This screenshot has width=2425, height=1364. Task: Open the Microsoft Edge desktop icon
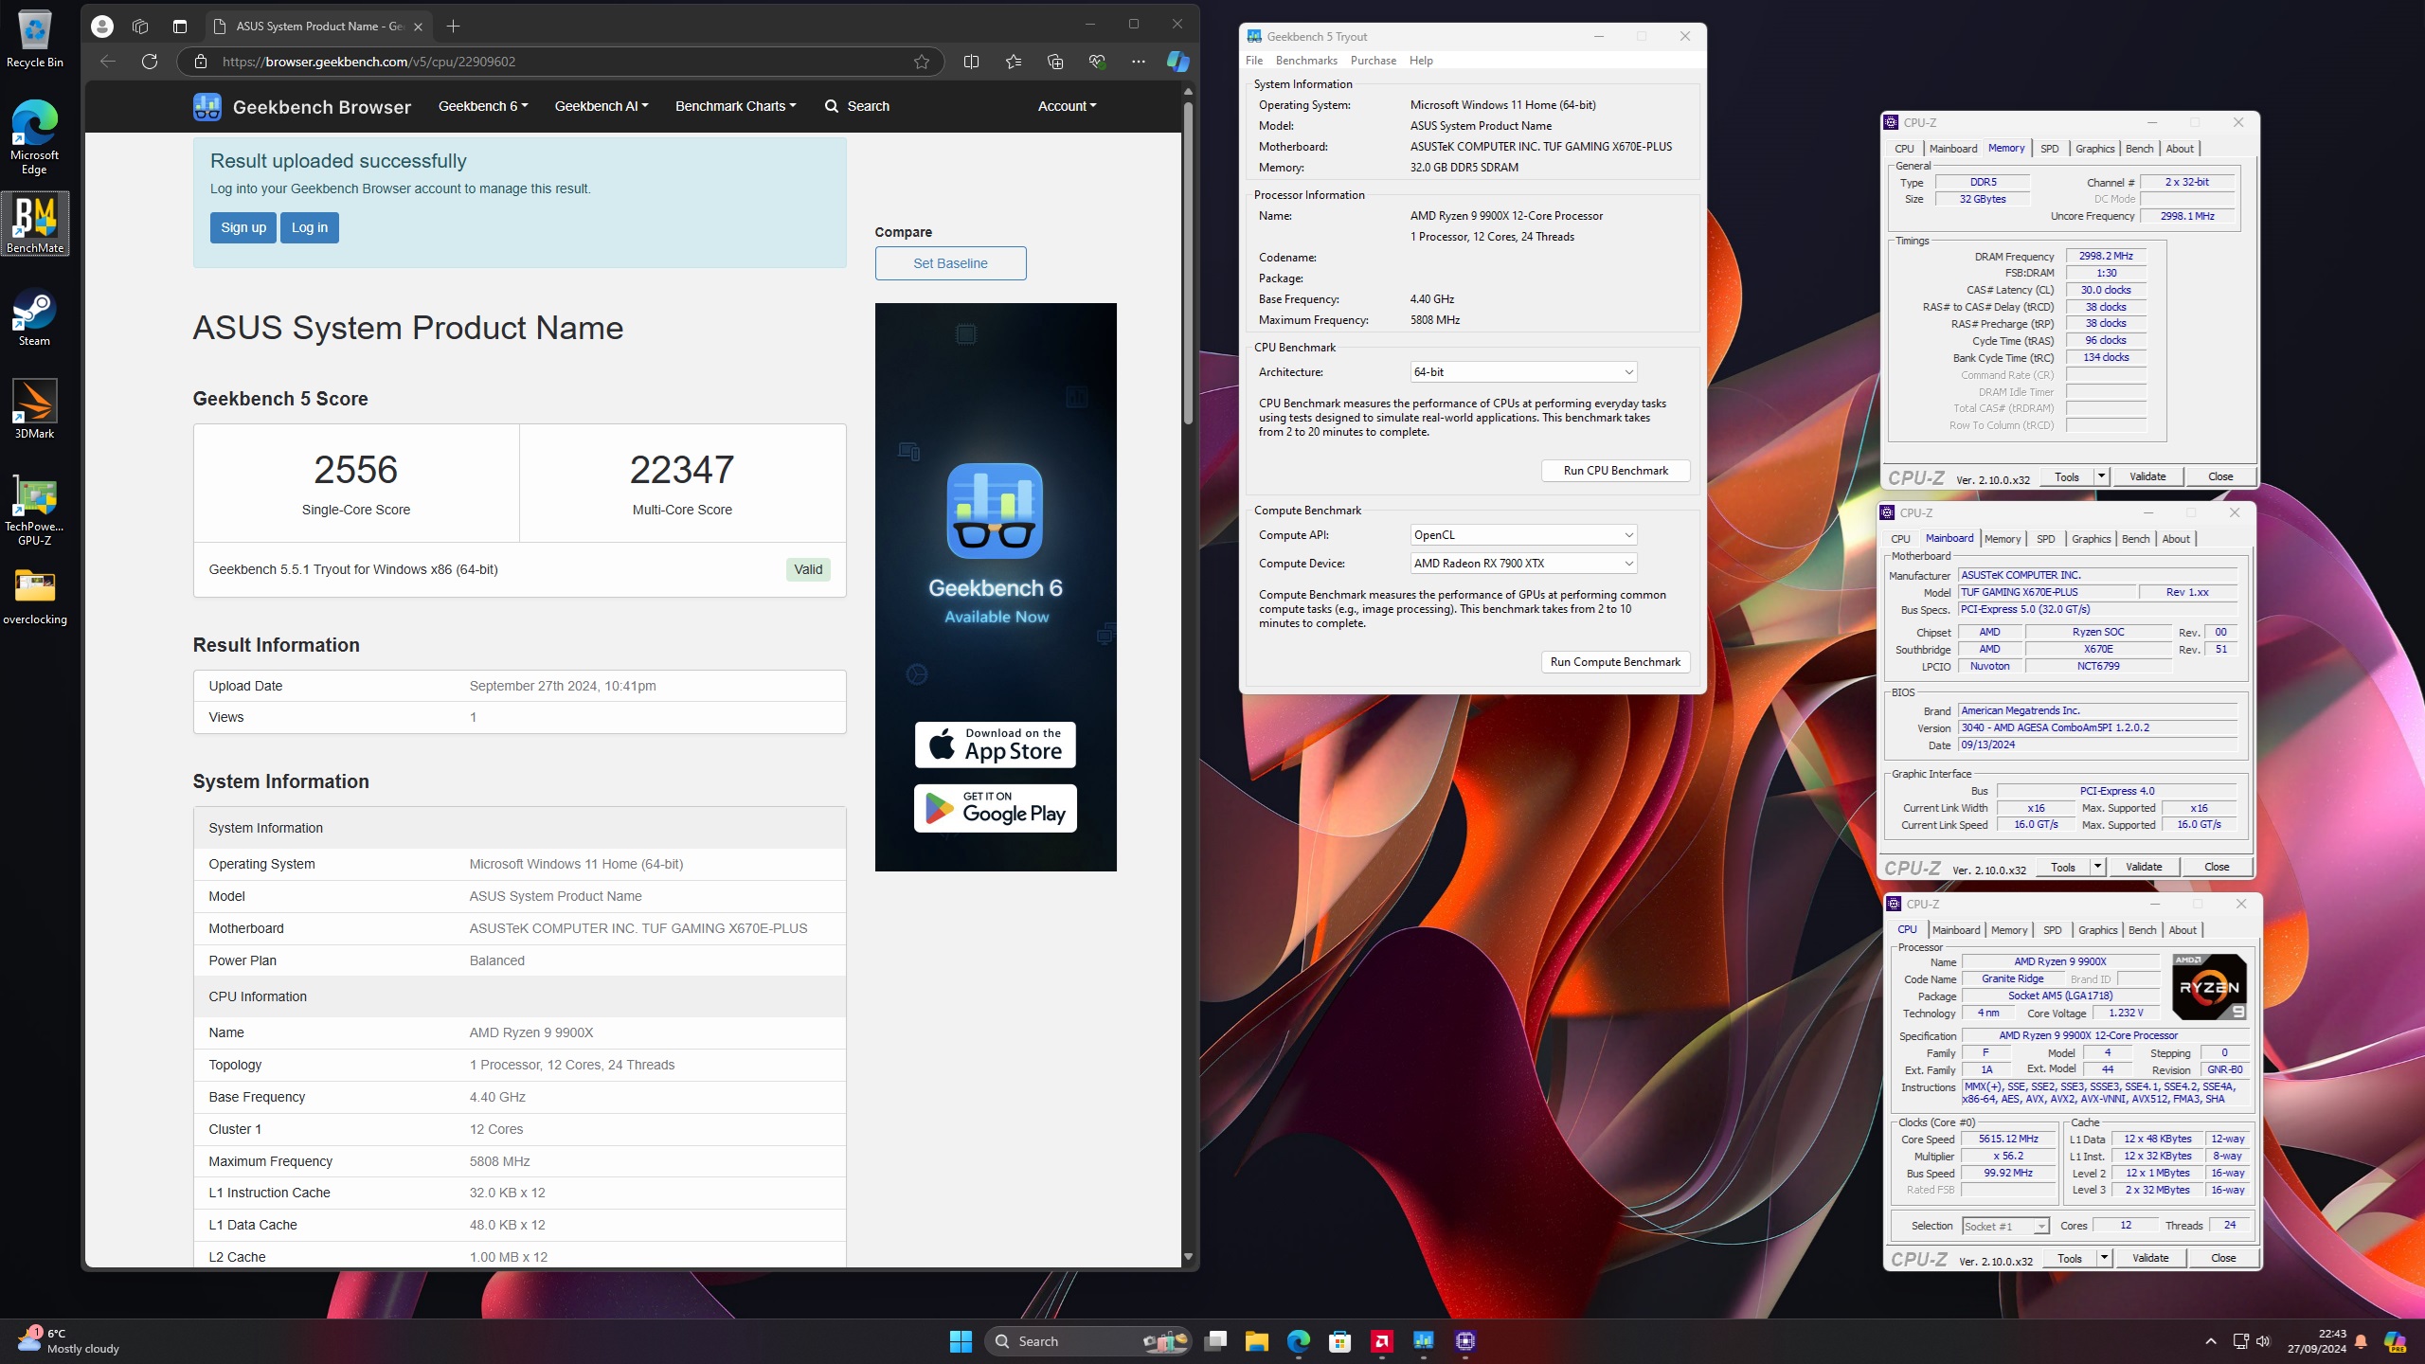tap(35, 137)
